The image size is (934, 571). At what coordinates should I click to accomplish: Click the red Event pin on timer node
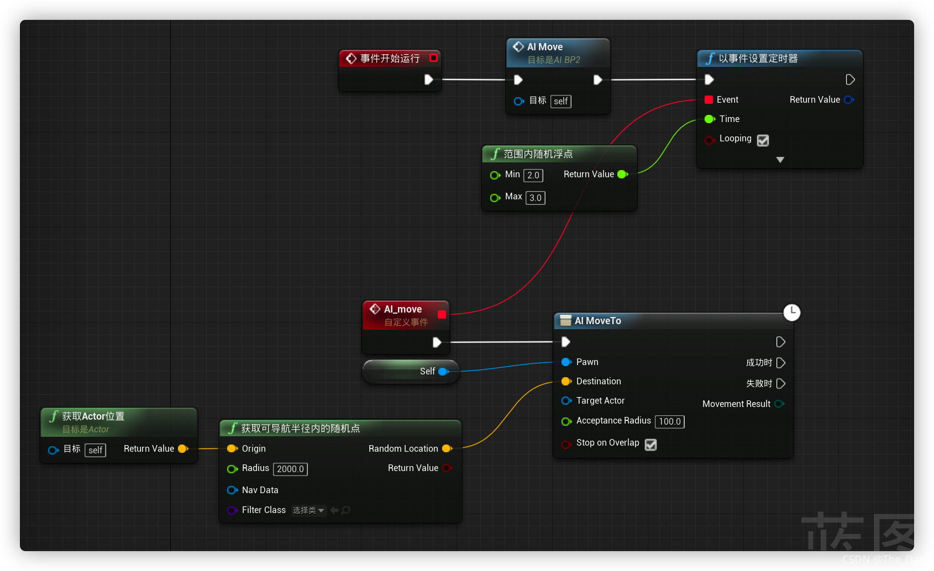[709, 99]
